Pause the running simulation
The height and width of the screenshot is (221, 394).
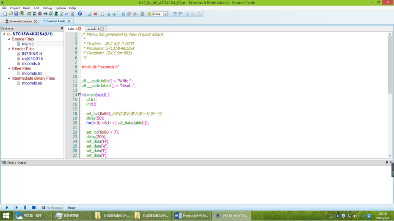(25, 208)
